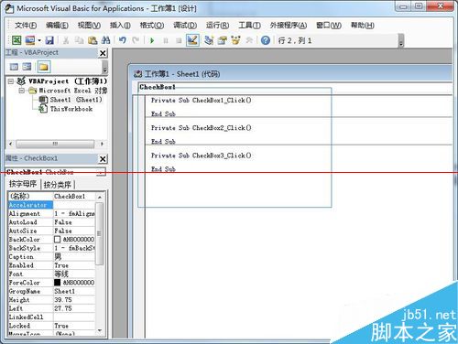The width and height of the screenshot is (458, 344).
Task: Click the Copy toolbar icon
Action: [80, 40]
